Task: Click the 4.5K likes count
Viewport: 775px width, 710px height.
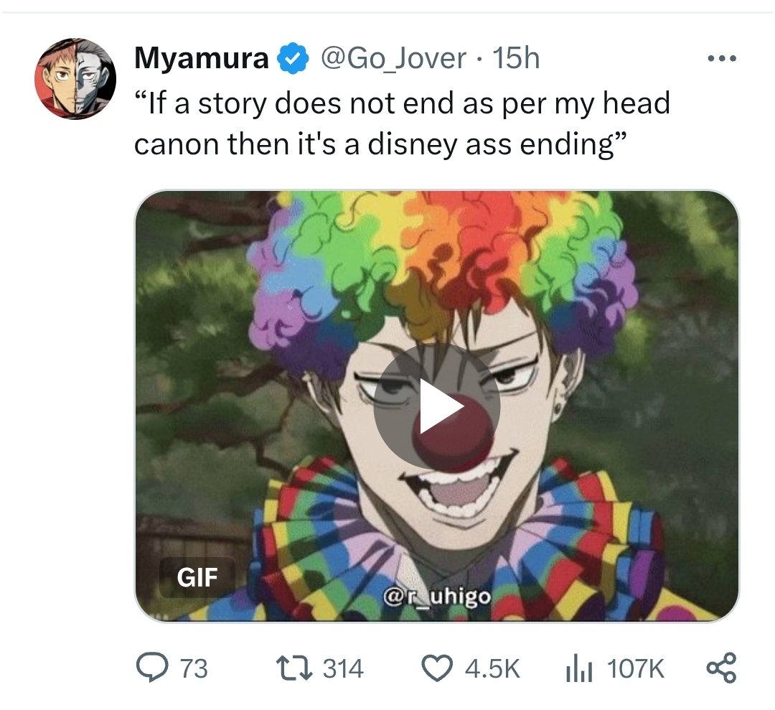Action: (492, 668)
